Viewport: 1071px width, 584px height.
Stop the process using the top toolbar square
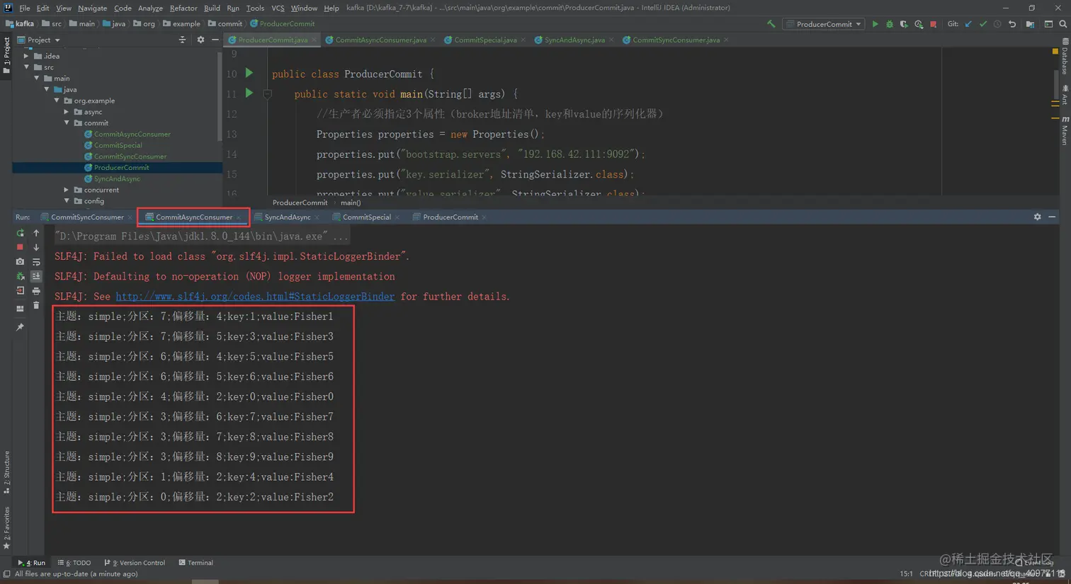pyautogui.click(x=934, y=24)
